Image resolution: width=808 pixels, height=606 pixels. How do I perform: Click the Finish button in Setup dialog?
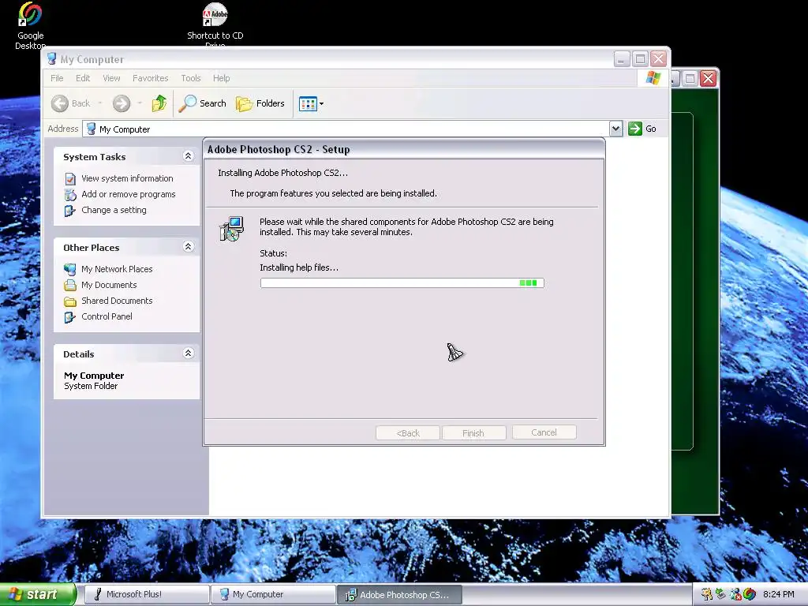pos(473,433)
